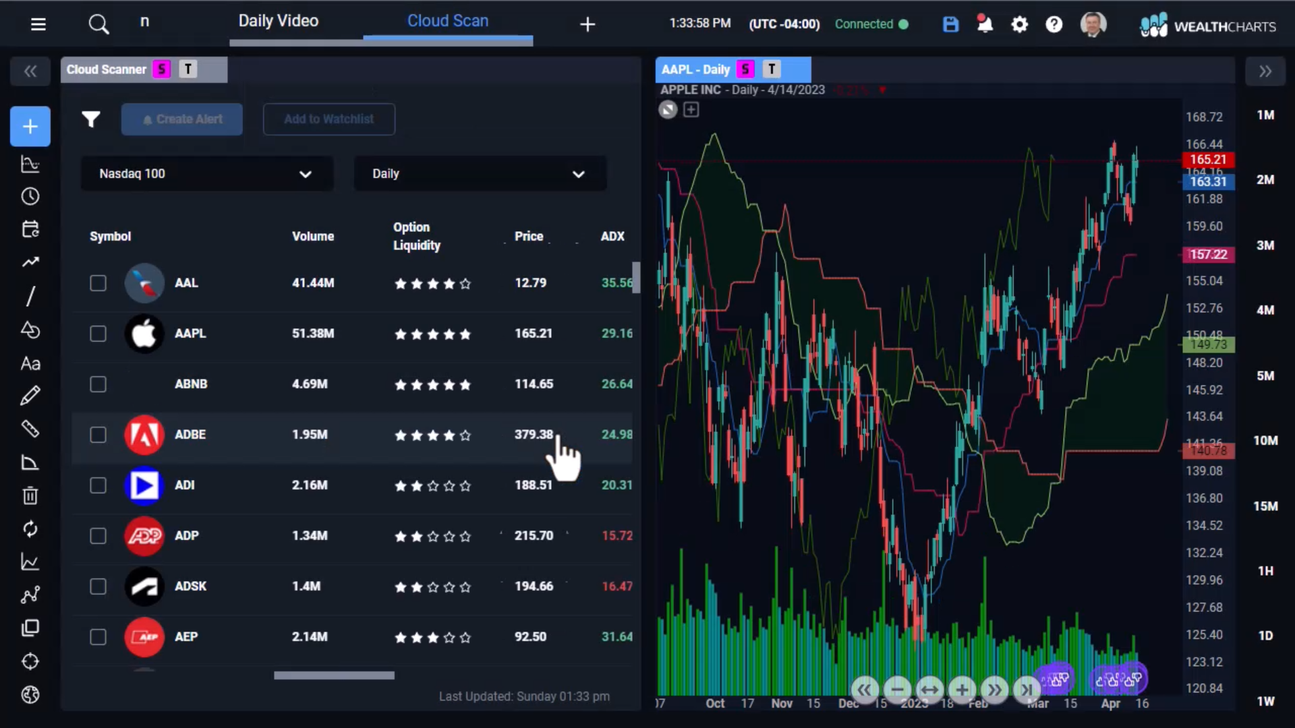The height and width of the screenshot is (728, 1295).
Task: Click scanner horizontal scrollbar thumb
Action: (334, 675)
